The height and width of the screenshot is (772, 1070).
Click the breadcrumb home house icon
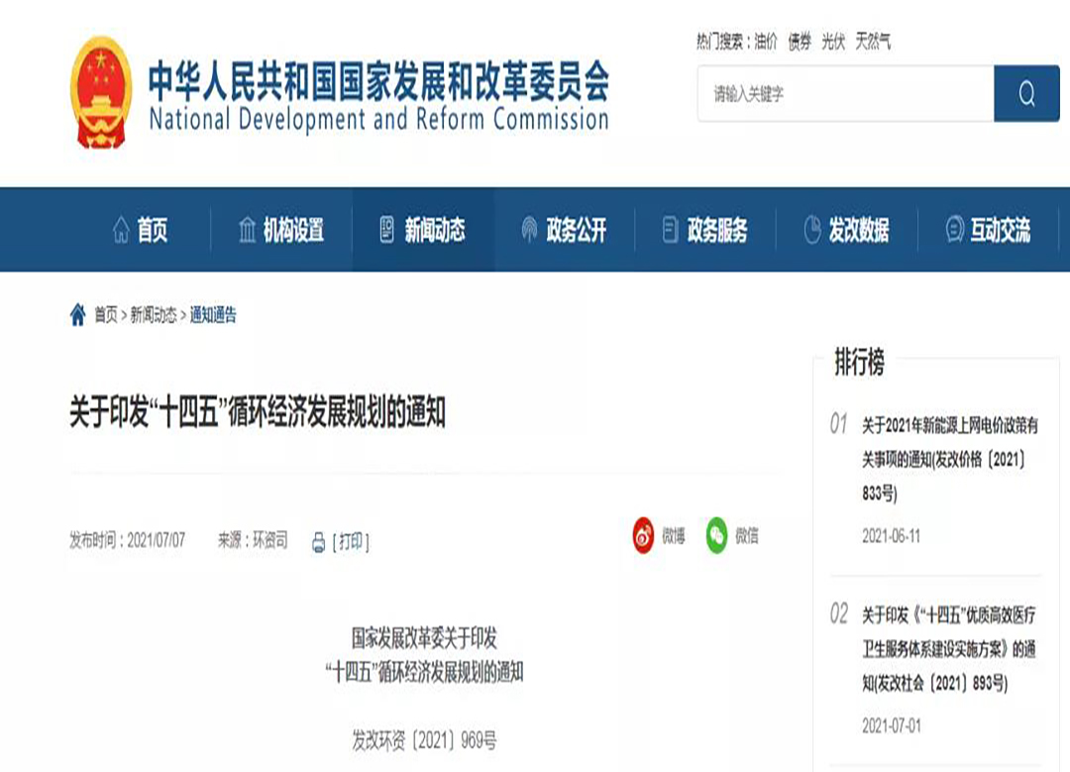(78, 315)
